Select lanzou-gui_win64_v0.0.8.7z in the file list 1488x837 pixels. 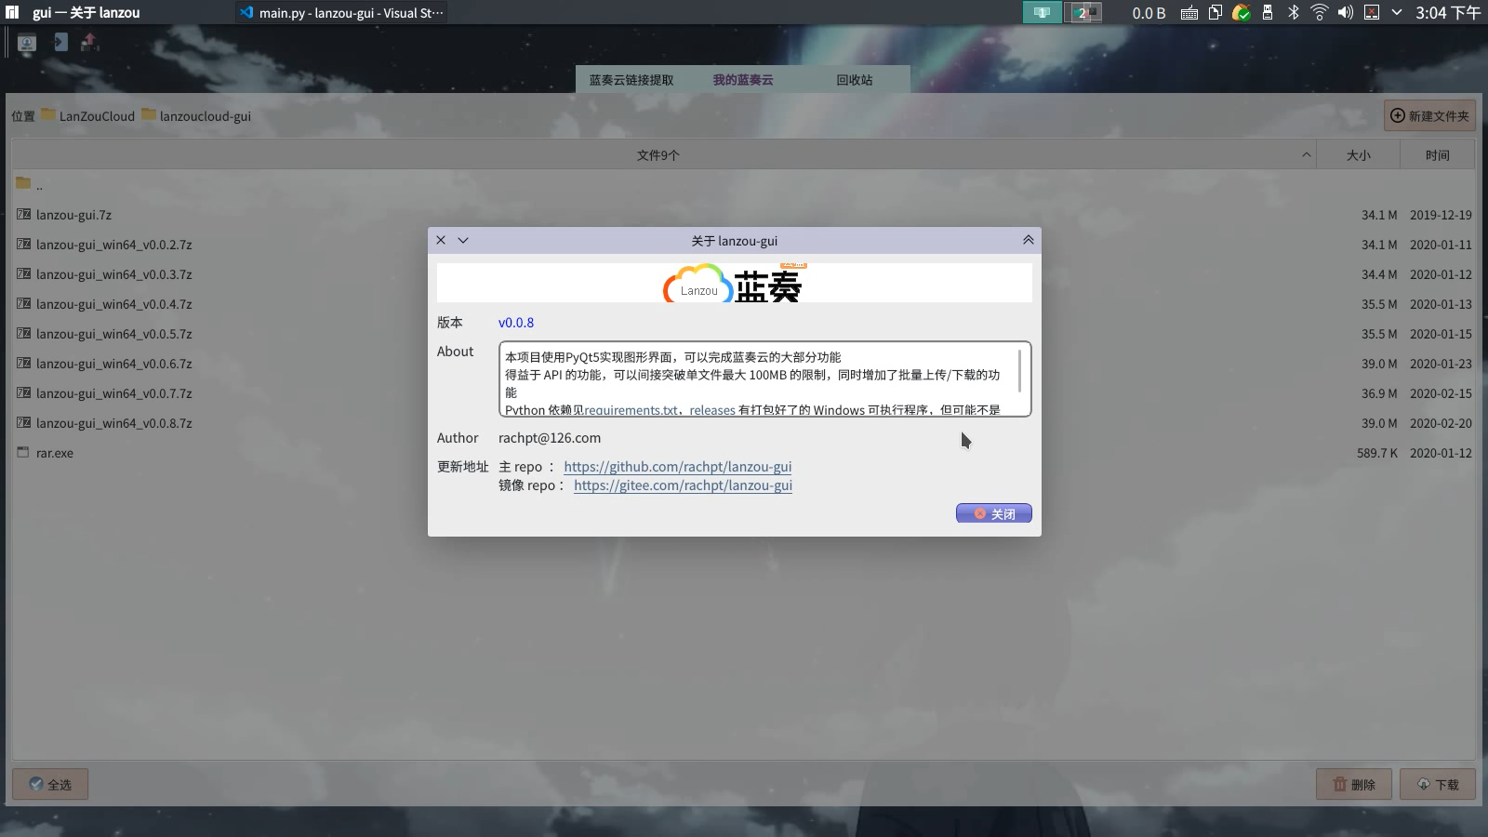pyautogui.click(x=743, y=423)
